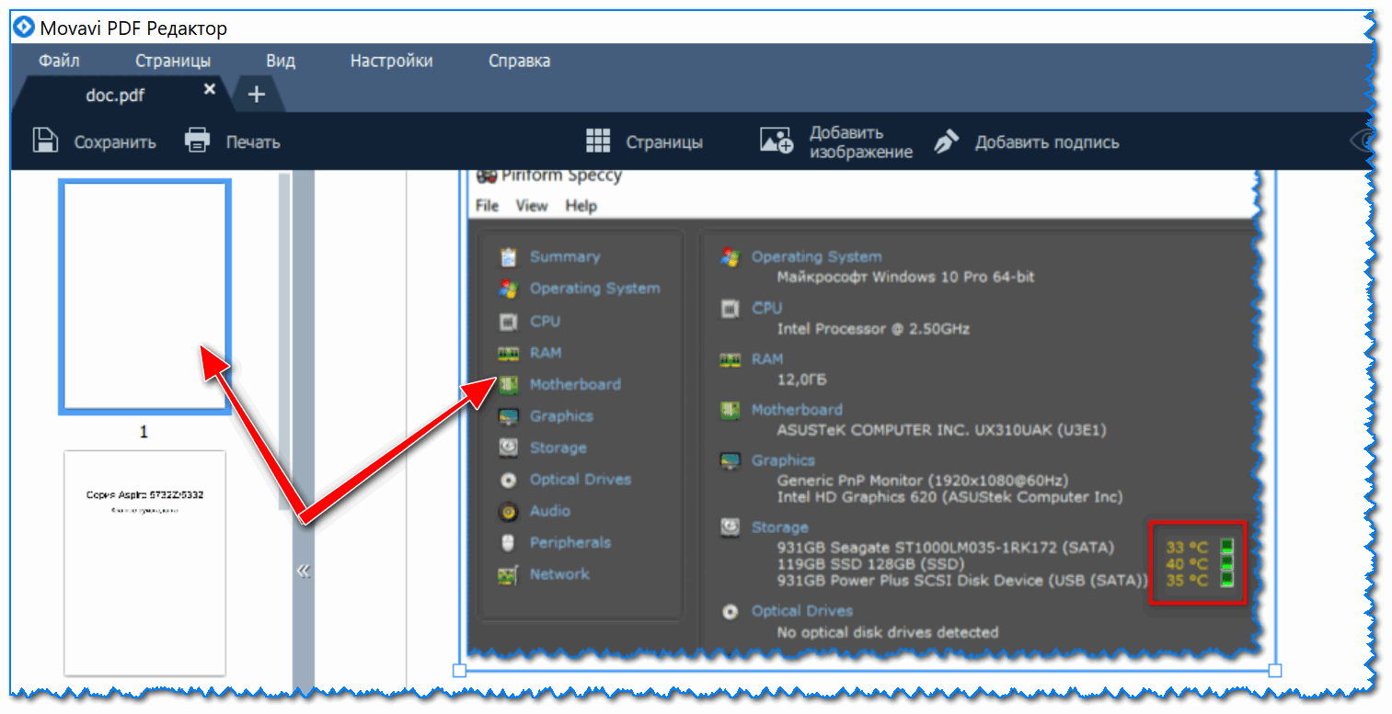Close the doc.pdf tab
The image size is (1392, 714).
(x=210, y=89)
